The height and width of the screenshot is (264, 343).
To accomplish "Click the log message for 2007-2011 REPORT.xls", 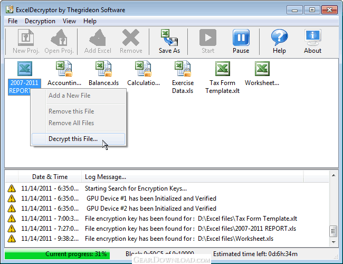I will coord(190,229).
